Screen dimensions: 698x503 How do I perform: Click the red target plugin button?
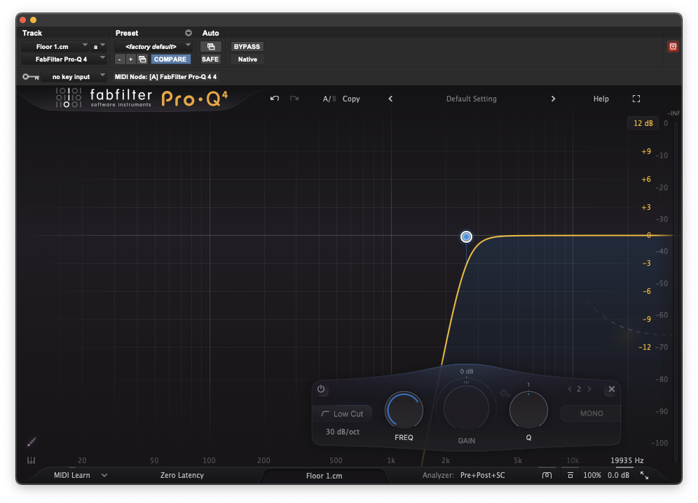tap(673, 47)
